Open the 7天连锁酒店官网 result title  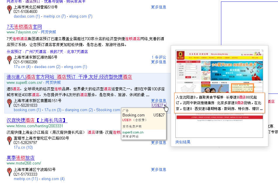pos(24,27)
